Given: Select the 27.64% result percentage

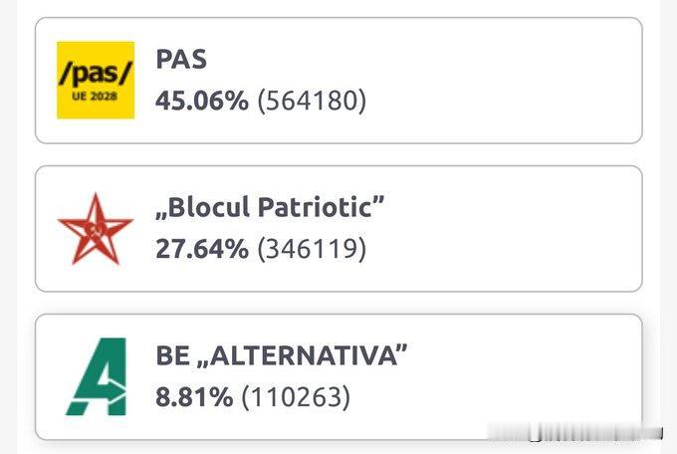Looking at the screenshot, I should click(x=202, y=249).
